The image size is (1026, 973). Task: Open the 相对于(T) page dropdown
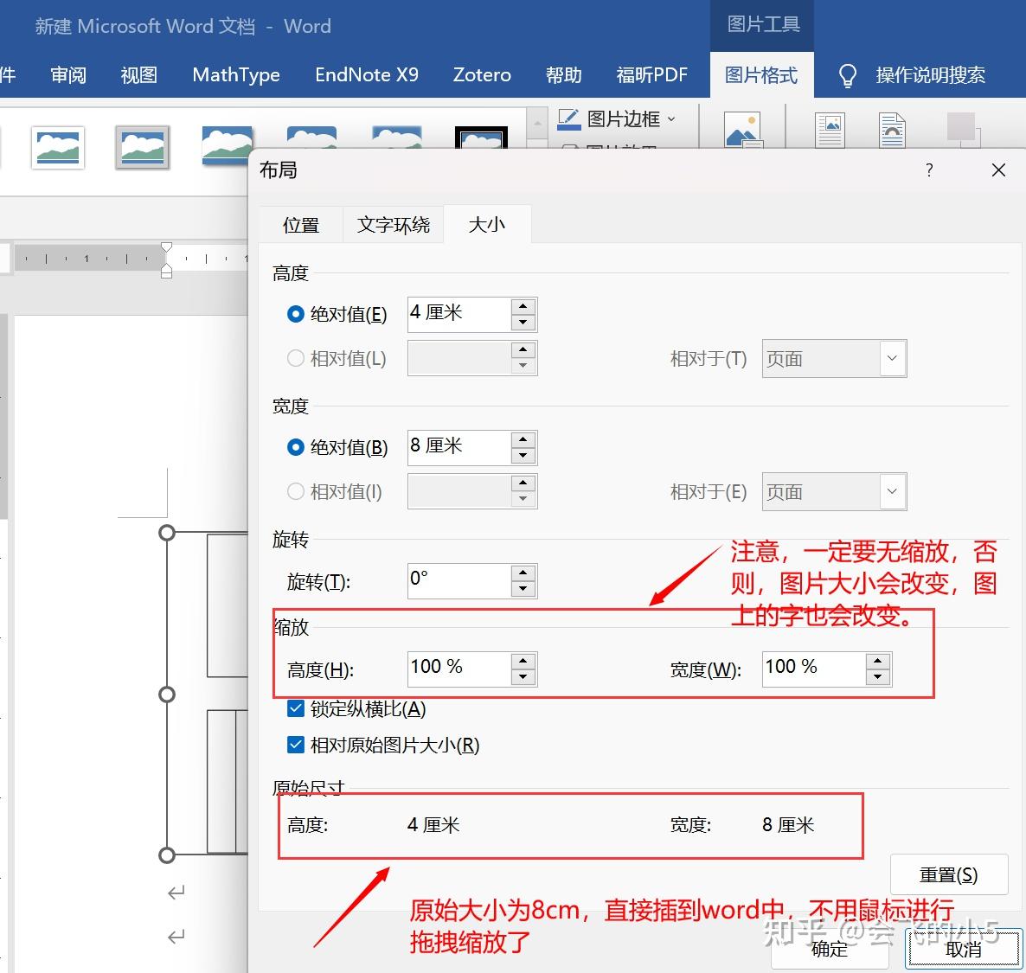[892, 358]
